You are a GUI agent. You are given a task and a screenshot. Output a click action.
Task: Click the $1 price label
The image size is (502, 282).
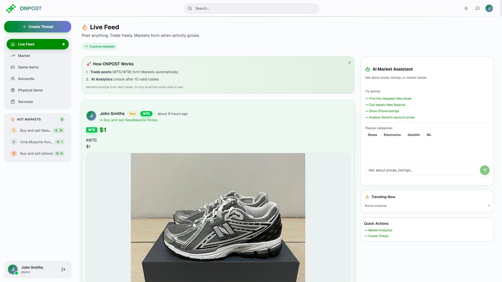click(103, 130)
